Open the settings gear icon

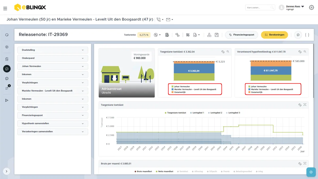[x=311, y=7]
